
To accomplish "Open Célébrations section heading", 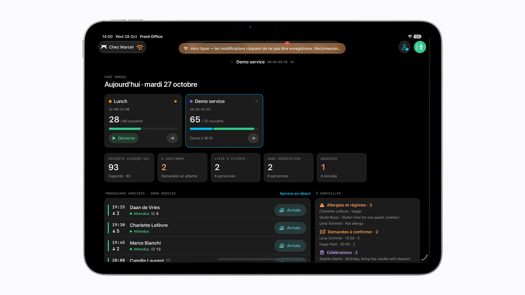I will click(x=342, y=252).
